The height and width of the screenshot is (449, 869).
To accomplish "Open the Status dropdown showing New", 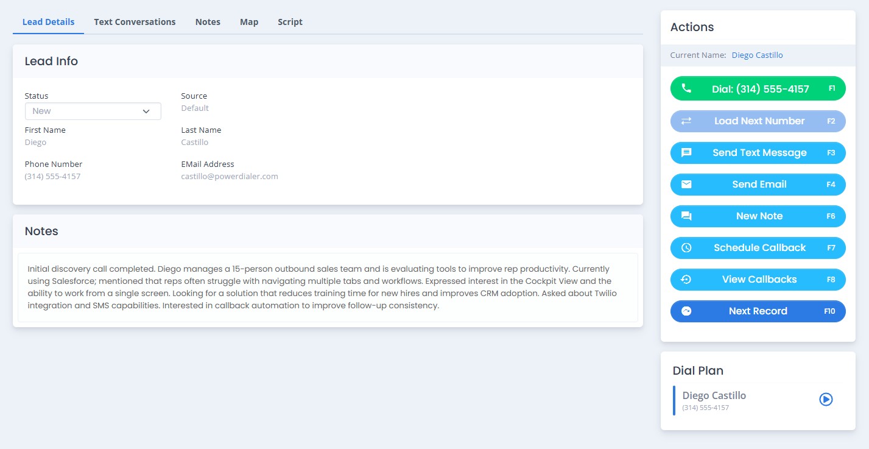I will [x=93, y=111].
